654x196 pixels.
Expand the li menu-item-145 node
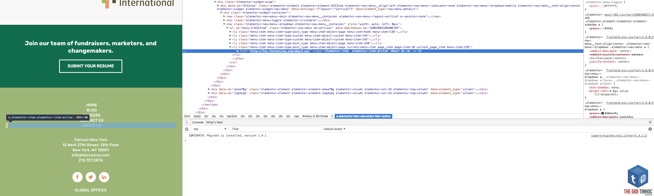[x=230, y=39]
